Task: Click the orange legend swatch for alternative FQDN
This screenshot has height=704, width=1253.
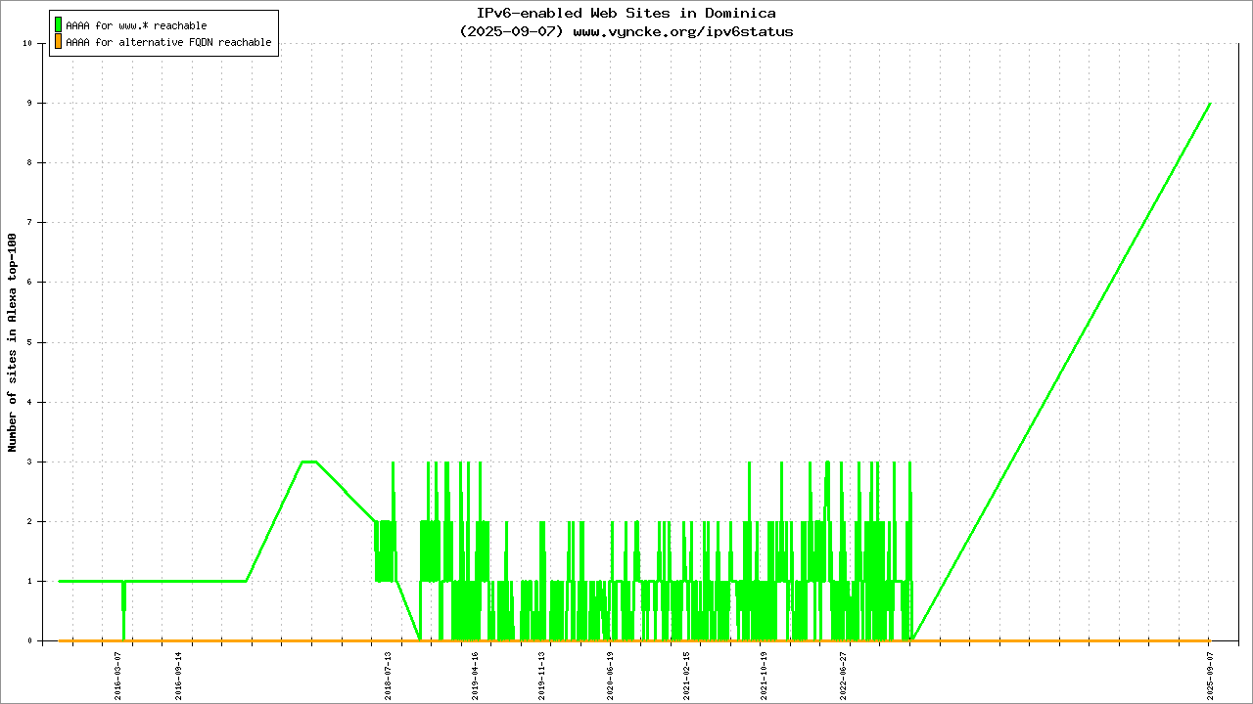Action: click(59, 42)
